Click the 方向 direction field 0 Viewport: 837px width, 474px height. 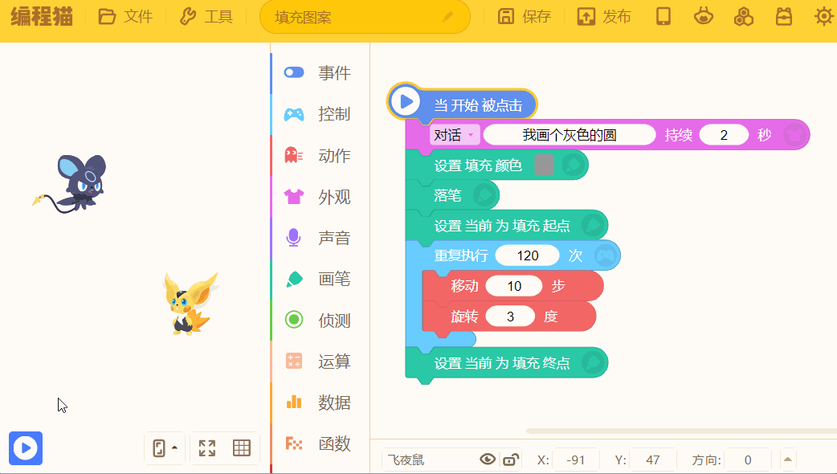[748, 460]
